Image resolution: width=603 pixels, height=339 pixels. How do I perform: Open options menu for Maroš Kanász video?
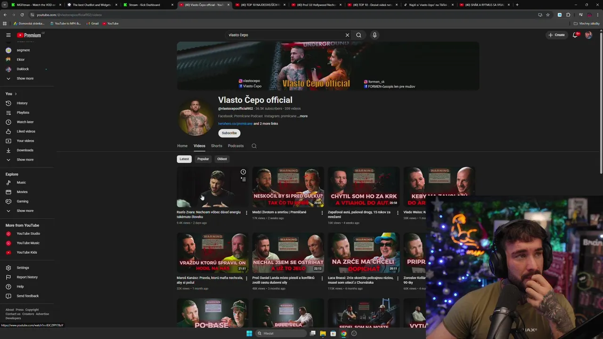pyautogui.click(x=246, y=279)
